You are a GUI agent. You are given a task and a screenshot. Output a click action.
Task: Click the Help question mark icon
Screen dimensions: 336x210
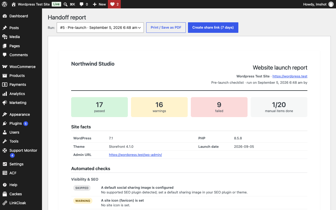click(x=5, y=185)
